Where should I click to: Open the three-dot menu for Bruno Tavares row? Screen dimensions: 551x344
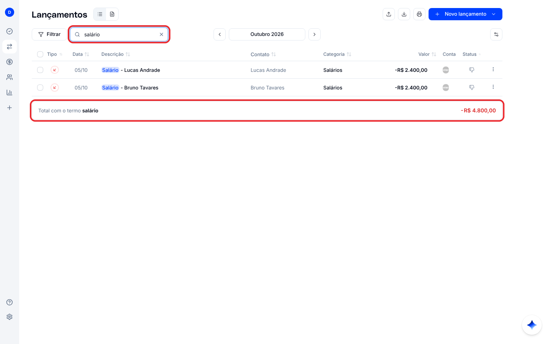(493, 87)
